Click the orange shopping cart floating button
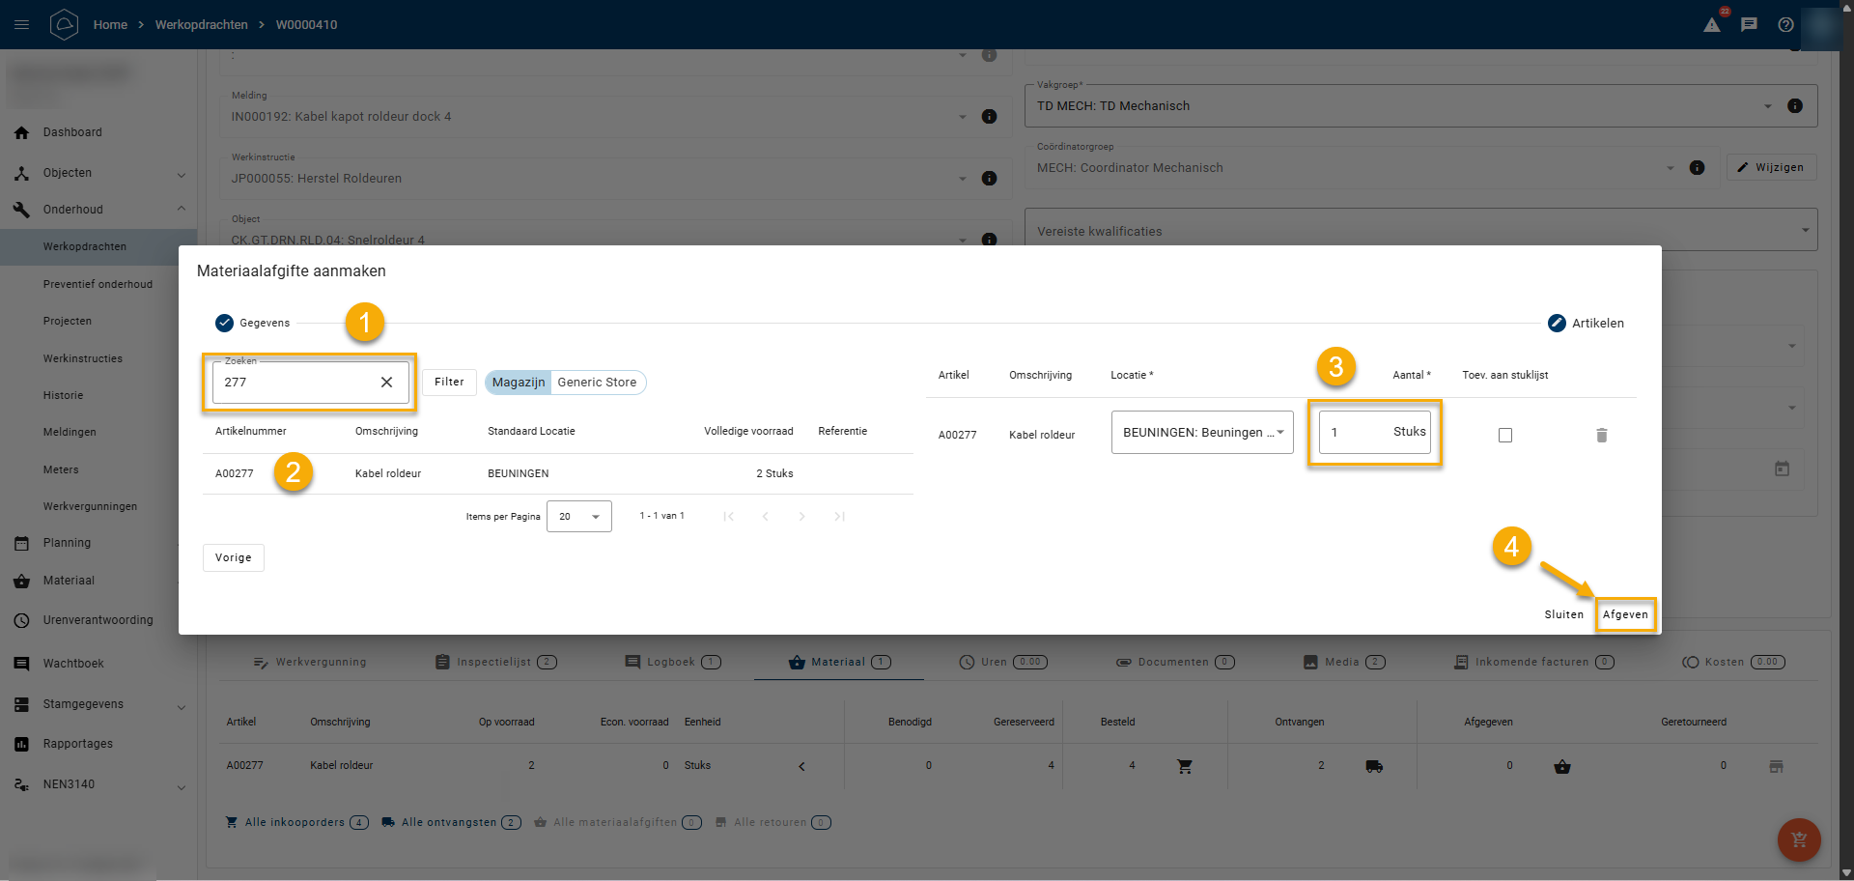This screenshot has height=881, width=1854. 1798,839
